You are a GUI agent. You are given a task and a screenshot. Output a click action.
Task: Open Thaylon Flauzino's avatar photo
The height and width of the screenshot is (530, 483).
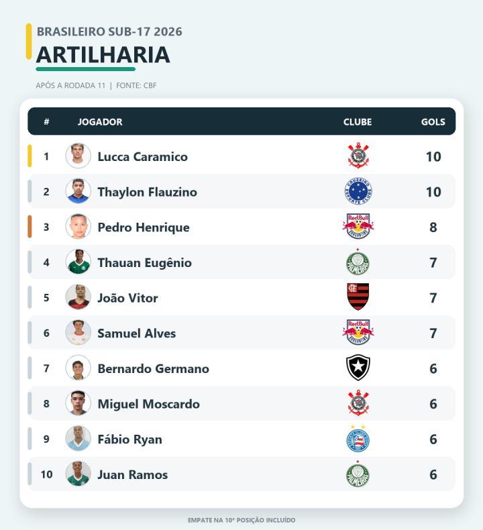(78, 191)
